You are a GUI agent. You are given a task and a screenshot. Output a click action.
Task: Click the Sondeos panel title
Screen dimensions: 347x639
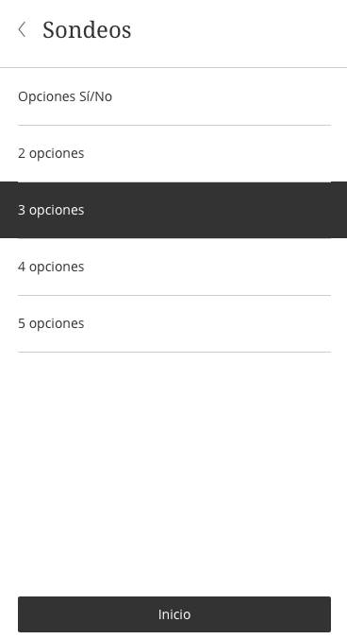click(x=87, y=29)
